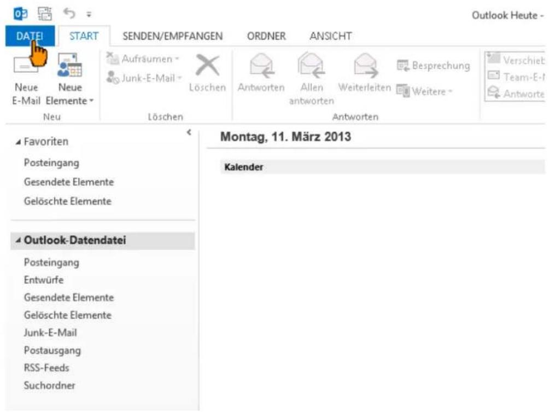Open the Customize Quick Access Toolbar dropdown
This screenshot has width=549, height=412.
tap(89, 14)
